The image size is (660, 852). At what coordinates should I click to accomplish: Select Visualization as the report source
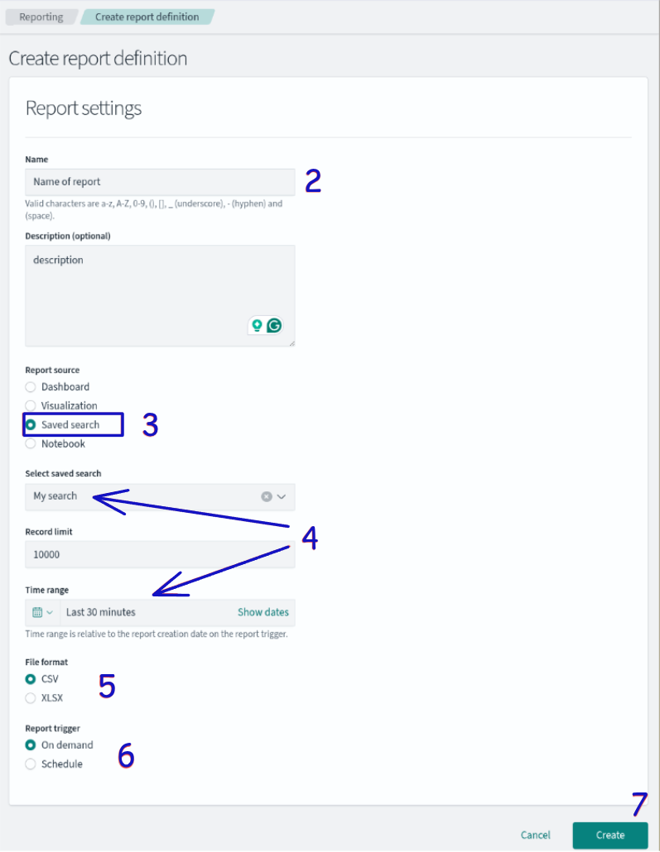30,405
